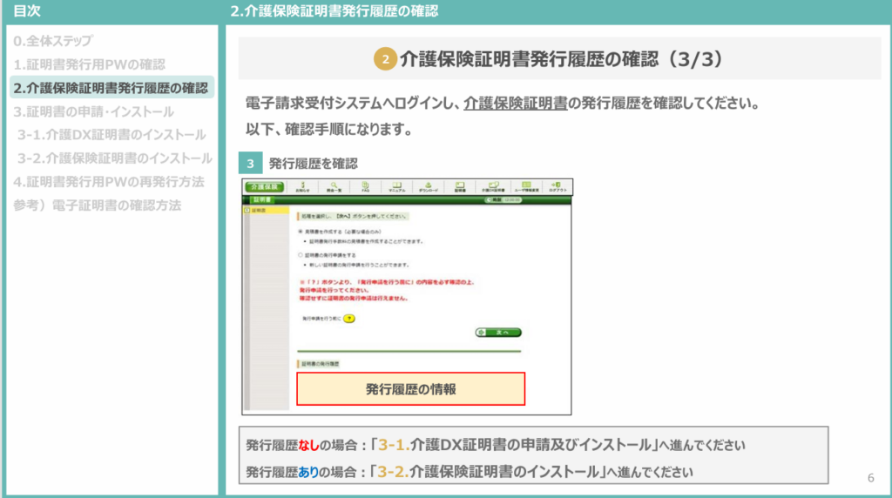Select 2.介護保険証明書発行履歴の確認 contents entry

[111, 88]
